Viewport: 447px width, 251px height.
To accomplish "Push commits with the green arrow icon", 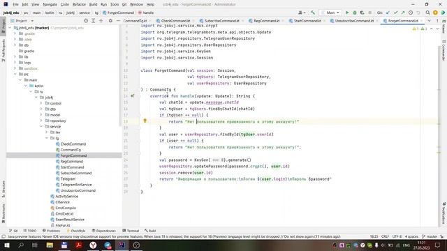I will pyautogui.click(x=403, y=13).
